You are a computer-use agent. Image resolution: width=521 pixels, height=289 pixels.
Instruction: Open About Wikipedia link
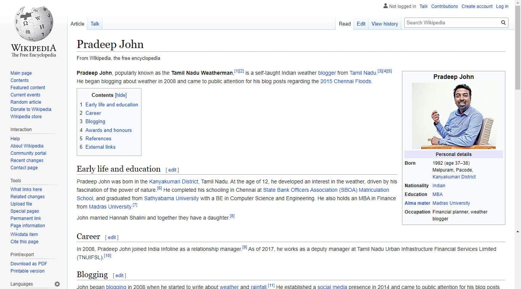pos(27,146)
